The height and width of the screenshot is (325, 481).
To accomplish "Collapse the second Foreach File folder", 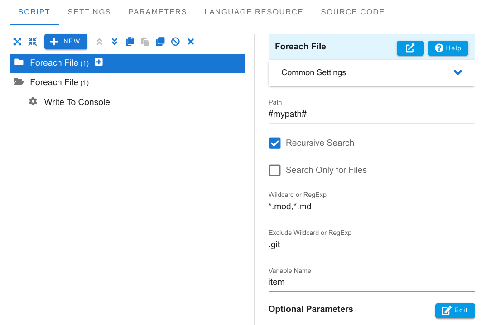I will (19, 82).
